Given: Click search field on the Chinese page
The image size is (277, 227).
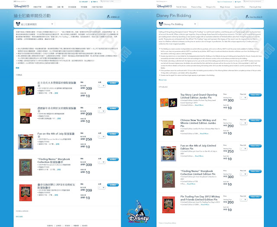Looking at the screenshot, I should click(111, 1).
